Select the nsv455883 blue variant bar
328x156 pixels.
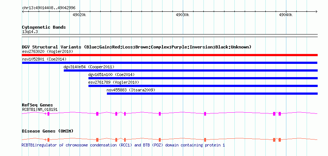[x=212, y=94]
